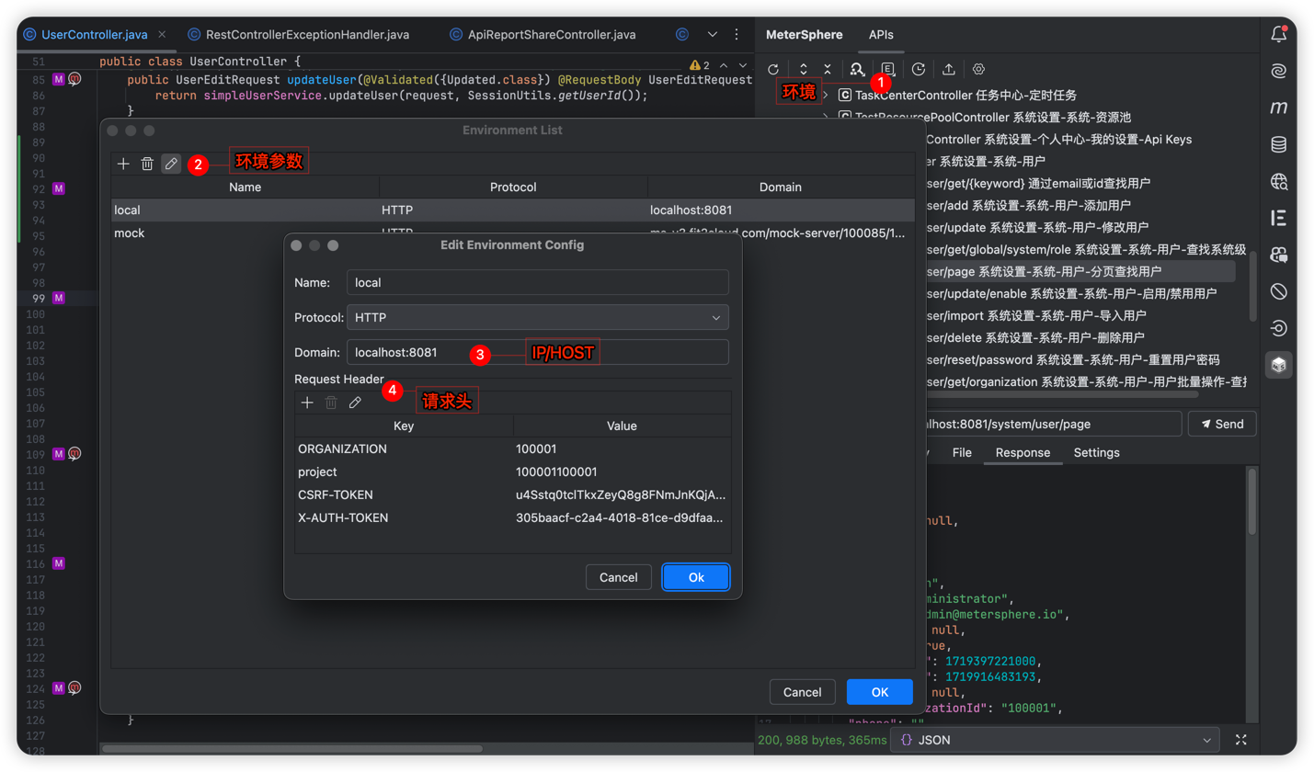Open Maven tool window in right sidebar
Screen dimensions: 1314x772
point(1278,108)
